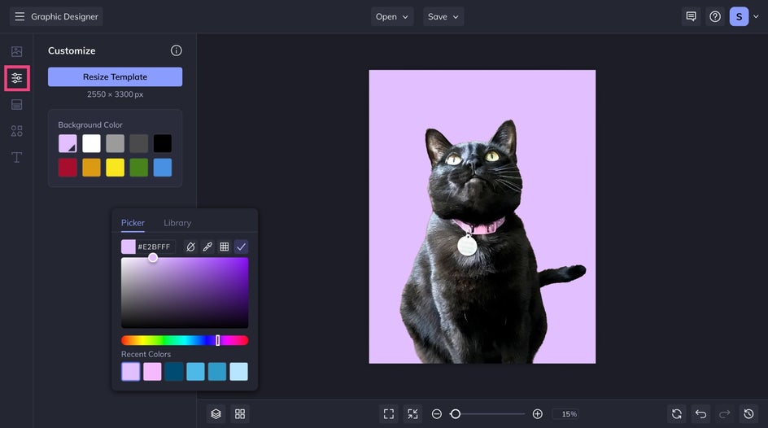Open the feedback comment icon
This screenshot has height=428, width=768.
click(x=691, y=16)
